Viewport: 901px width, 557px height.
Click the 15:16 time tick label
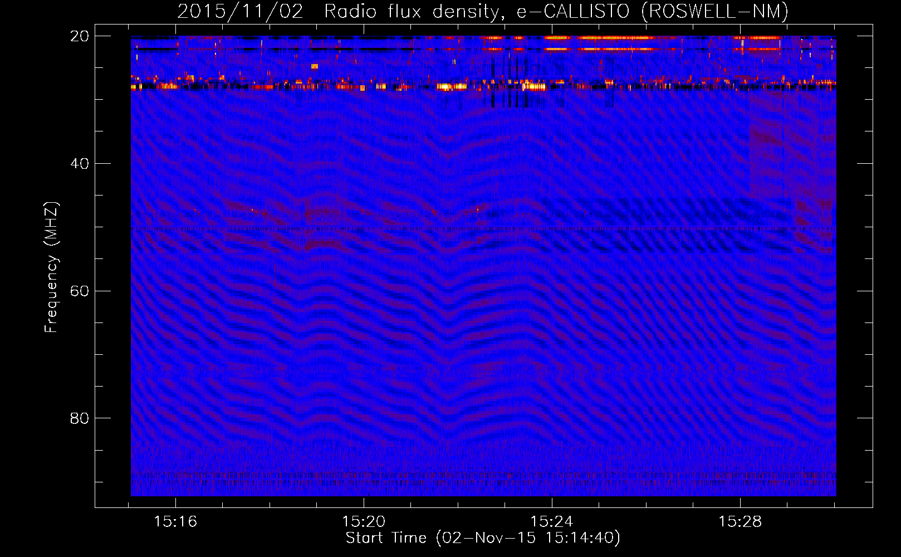[x=175, y=522]
